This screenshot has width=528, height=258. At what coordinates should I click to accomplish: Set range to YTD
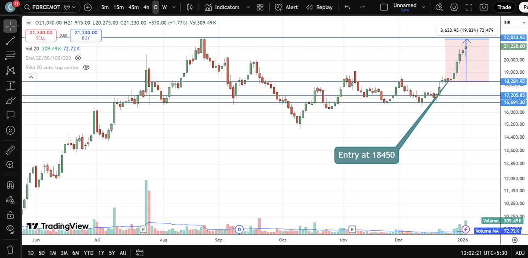[x=88, y=253]
